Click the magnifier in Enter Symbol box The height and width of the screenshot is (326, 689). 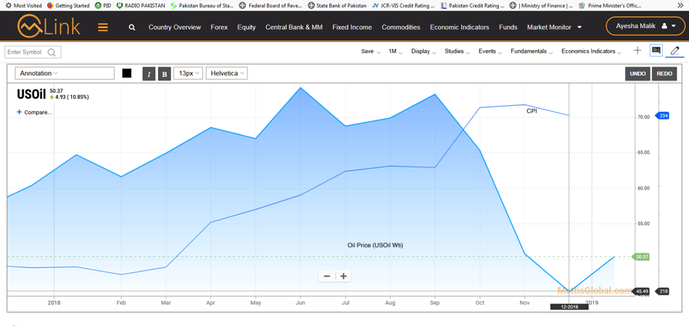click(51, 52)
